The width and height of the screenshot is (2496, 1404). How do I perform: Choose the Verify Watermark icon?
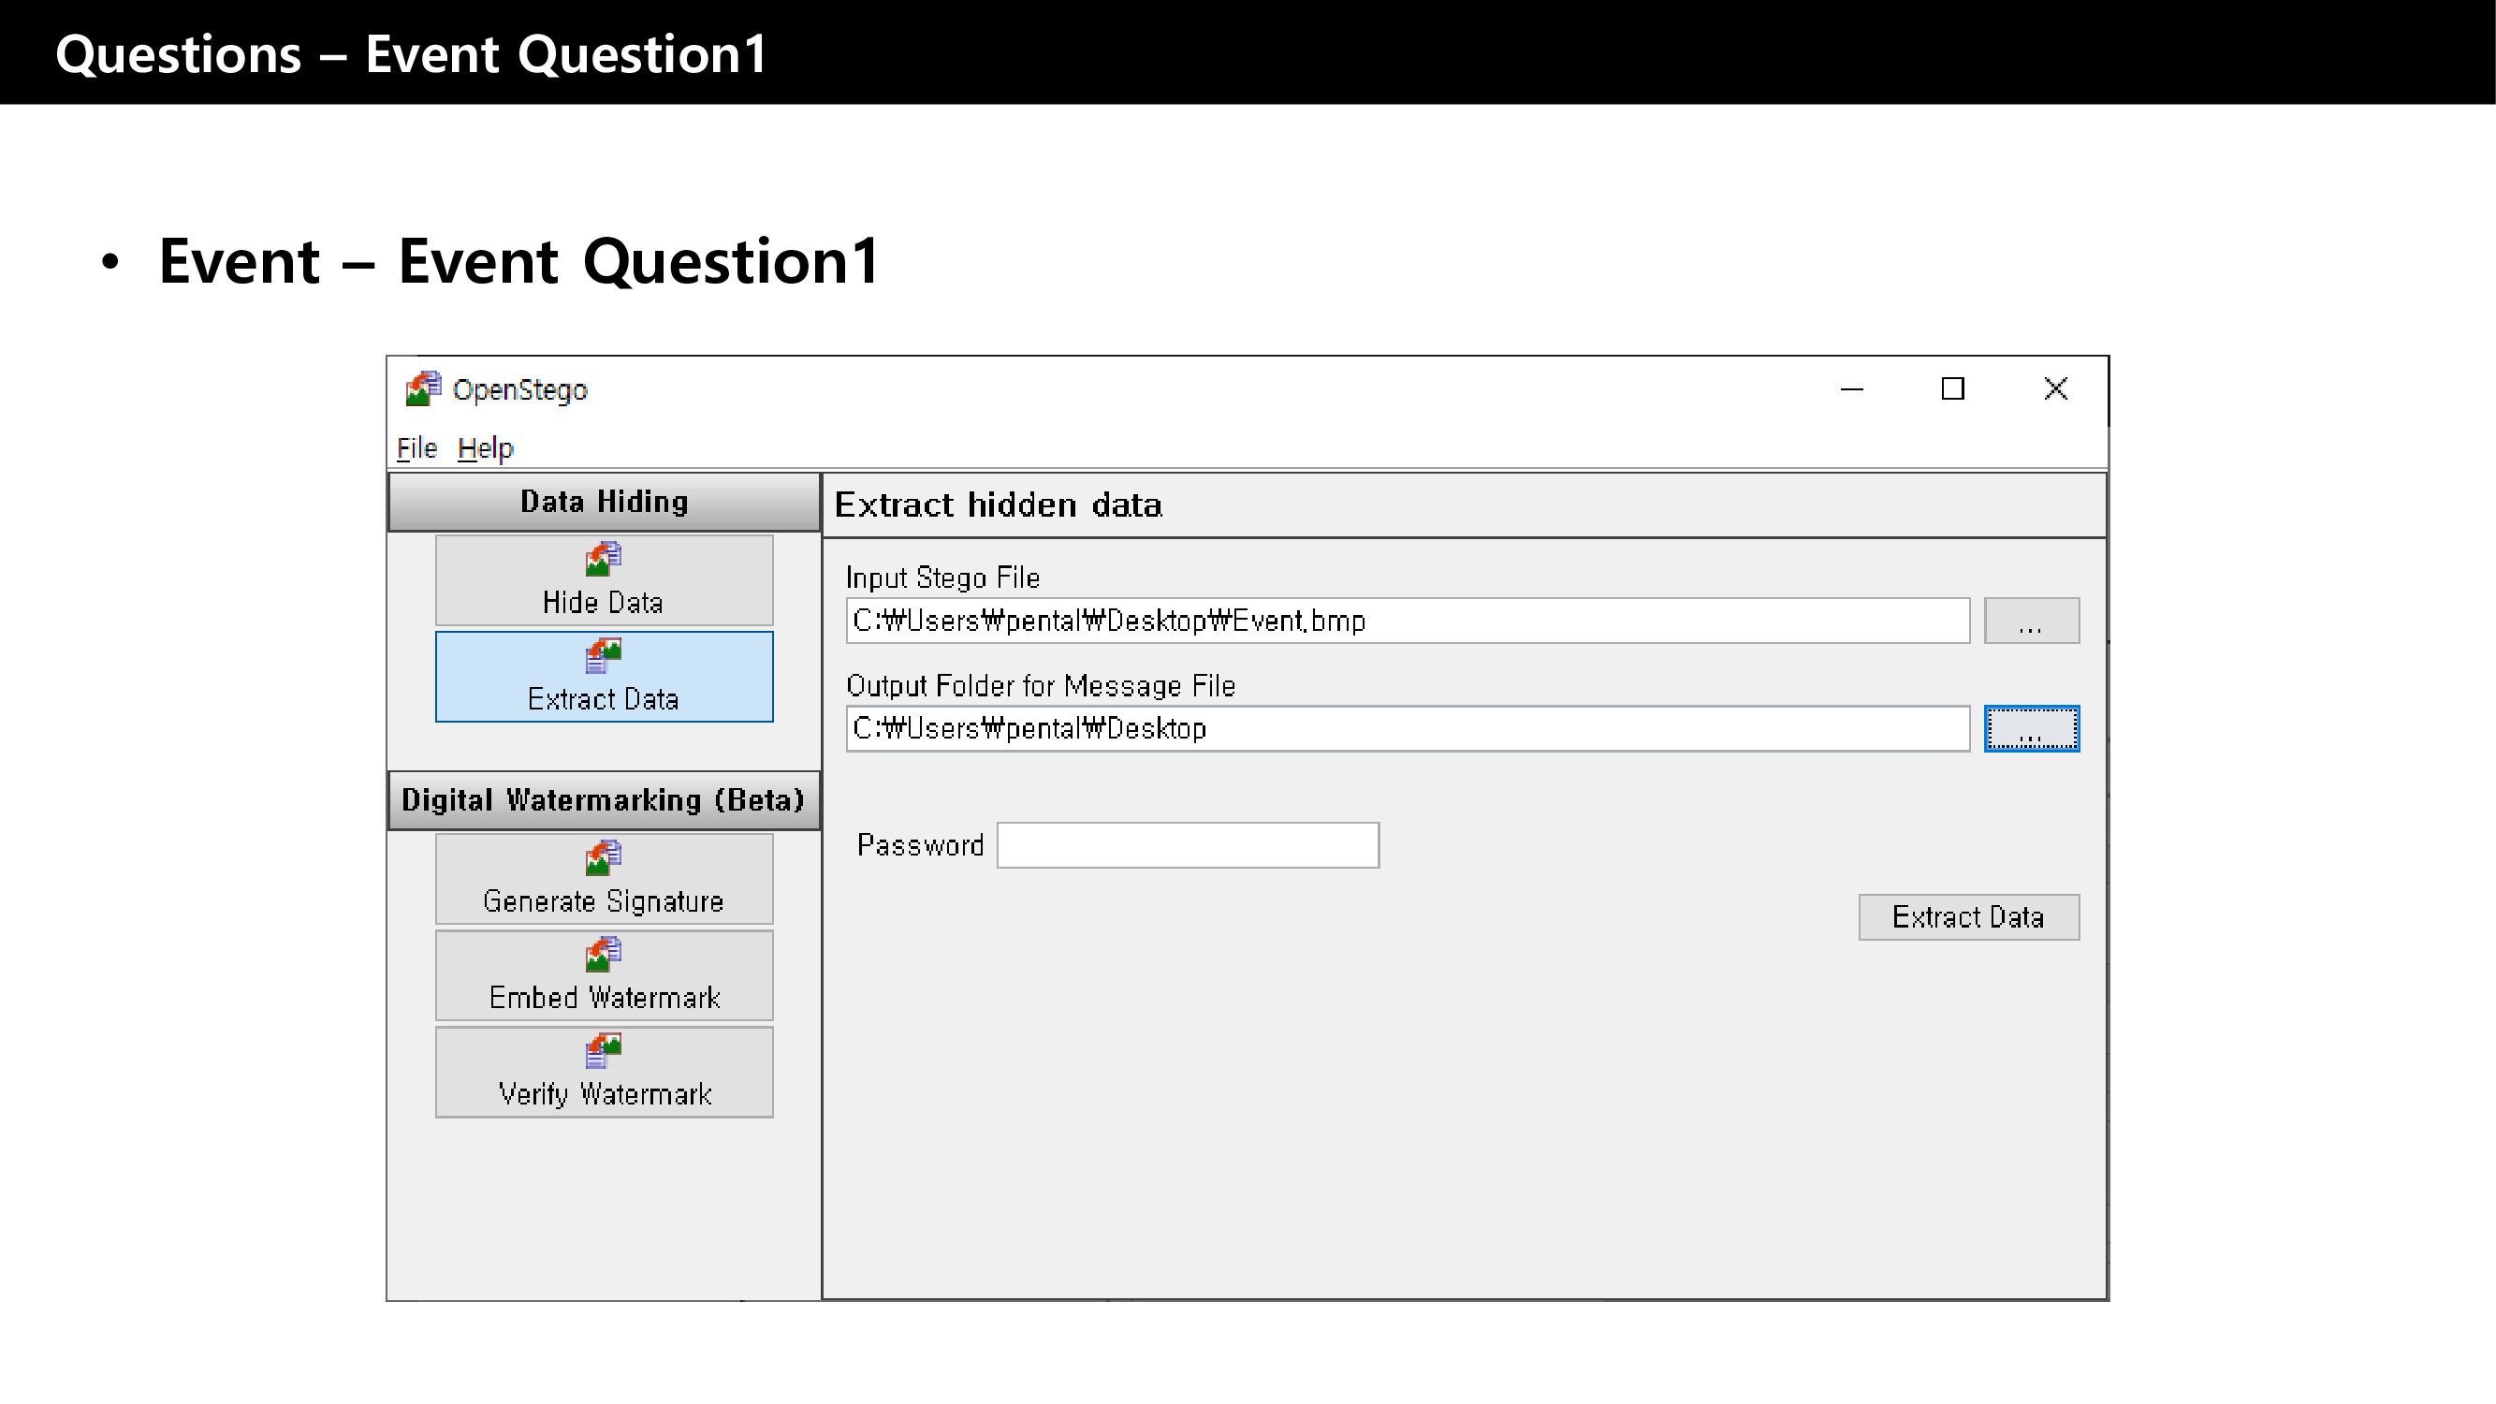(603, 1051)
